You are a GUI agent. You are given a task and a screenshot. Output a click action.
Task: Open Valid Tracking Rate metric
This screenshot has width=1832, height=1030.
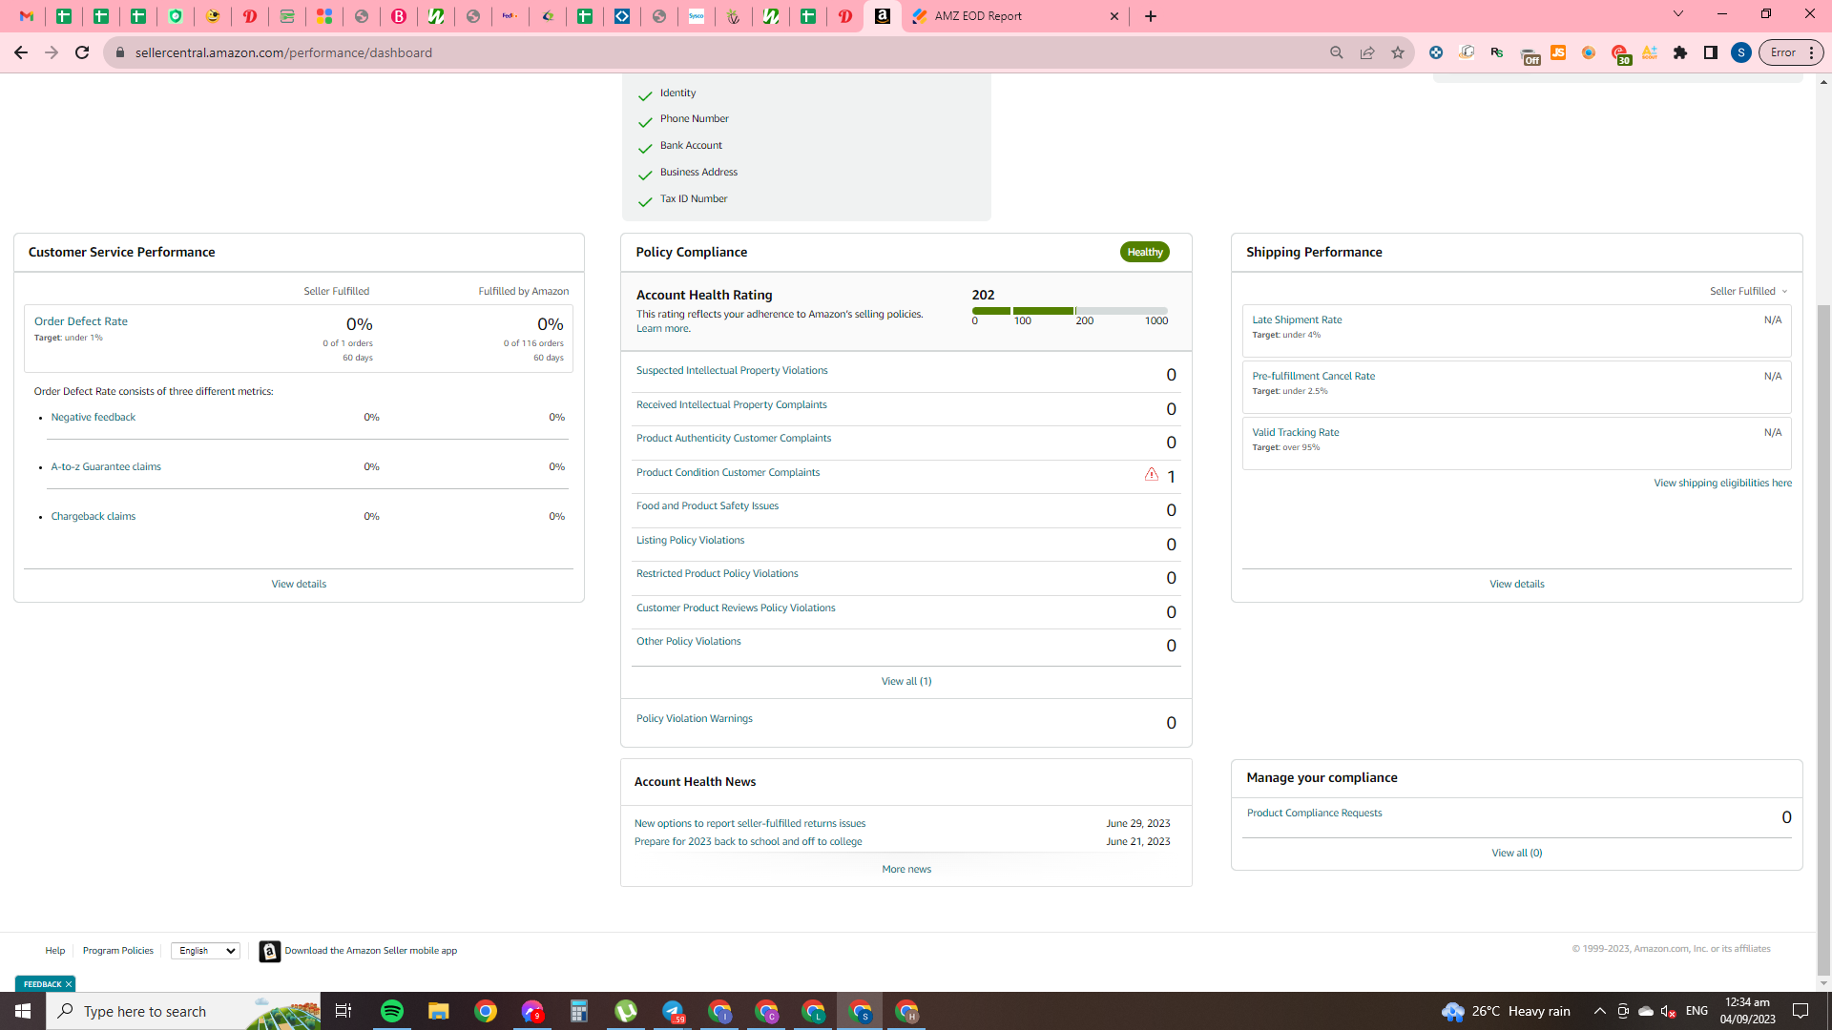click(x=1295, y=433)
